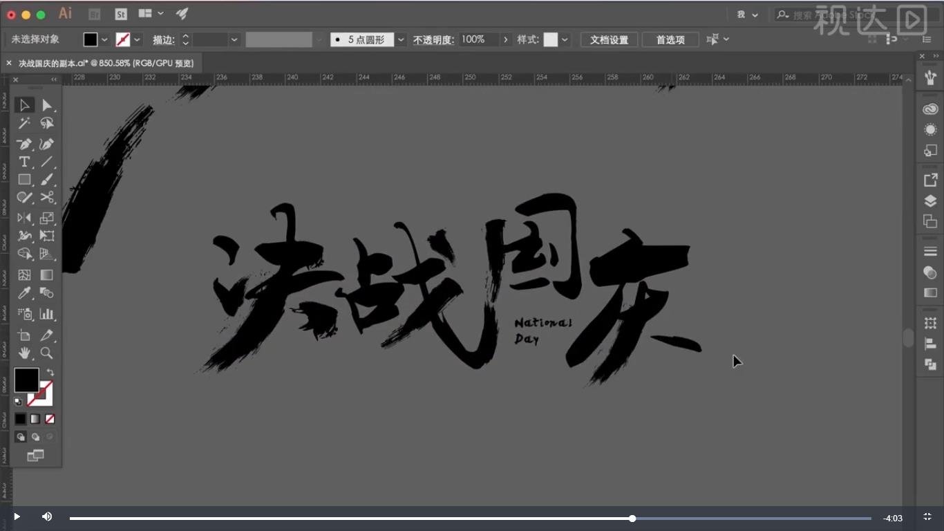This screenshot has height=531, width=944.
Task: Open the Pathfinder panel icon
Action: [930, 364]
